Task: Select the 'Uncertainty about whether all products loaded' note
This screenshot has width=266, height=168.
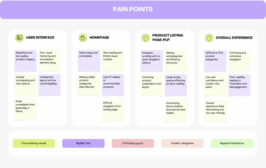Action: pos(176,111)
